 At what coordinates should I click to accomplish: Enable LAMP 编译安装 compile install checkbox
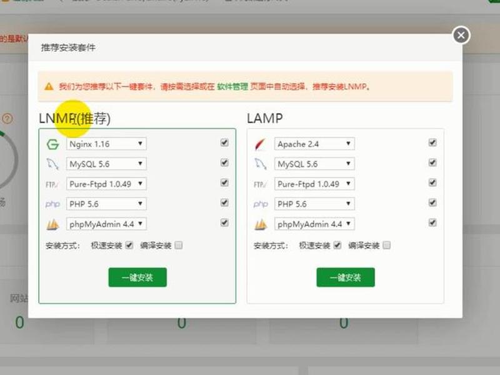pyautogui.click(x=386, y=245)
